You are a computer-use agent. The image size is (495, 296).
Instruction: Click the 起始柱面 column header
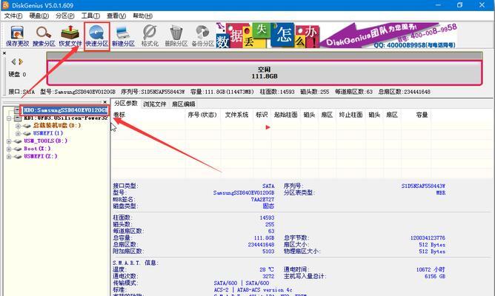point(286,115)
